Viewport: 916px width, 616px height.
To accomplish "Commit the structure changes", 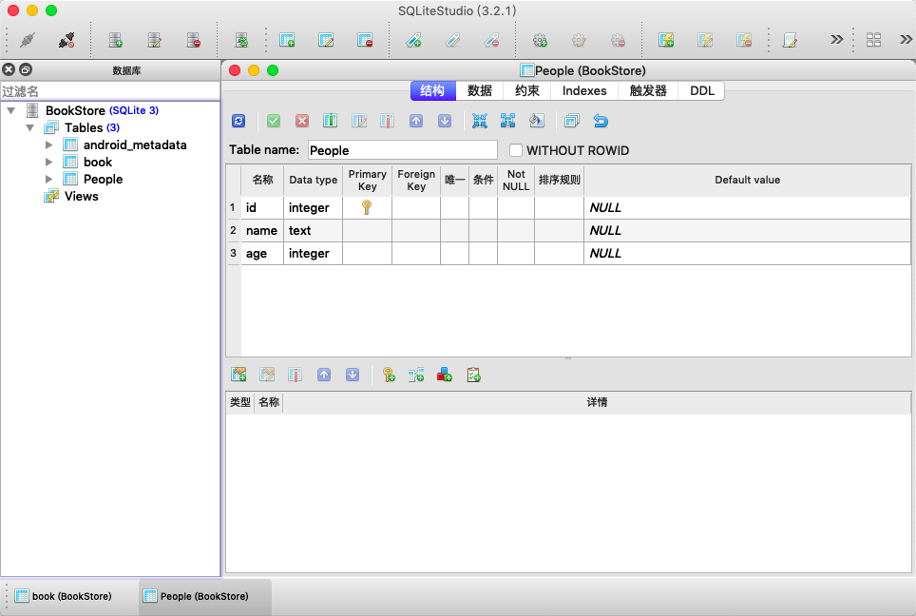I will [274, 121].
